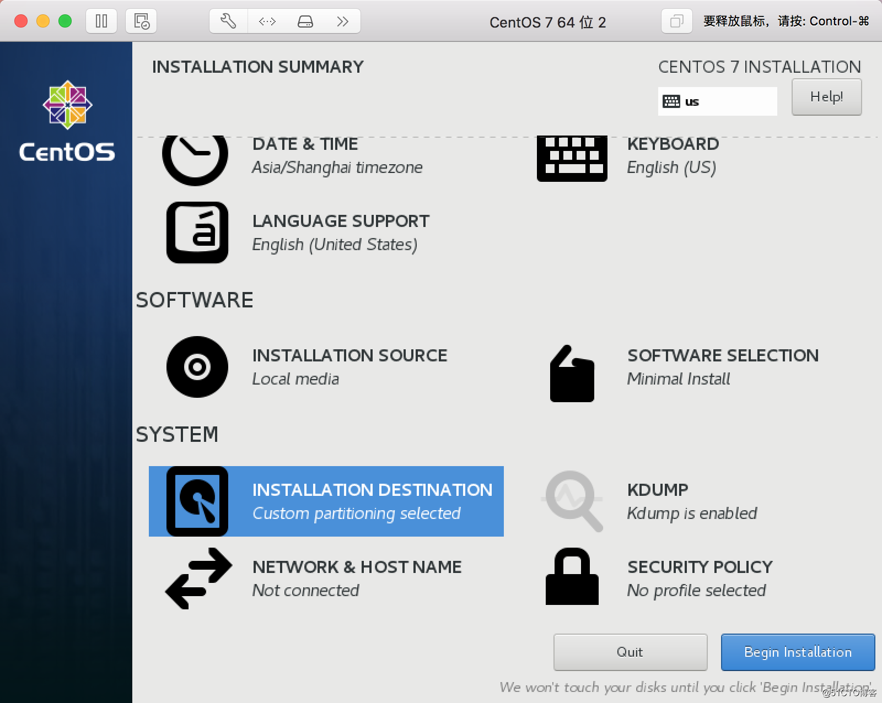Screen dimensions: 882x703
Task: Select the SOFTWARE SELECTION heading
Action: [x=723, y=355]
